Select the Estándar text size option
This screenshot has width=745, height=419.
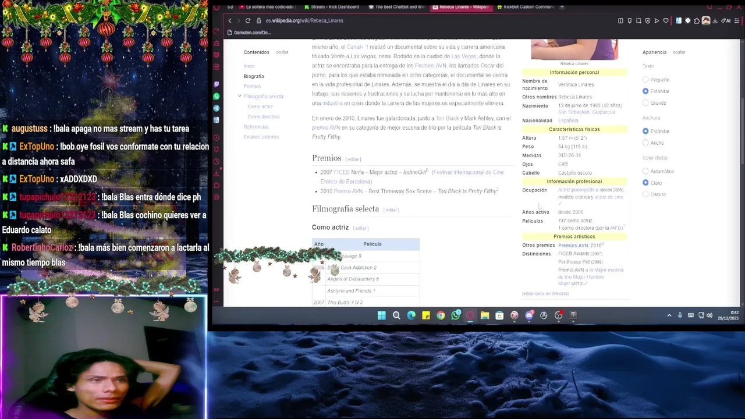645,91
